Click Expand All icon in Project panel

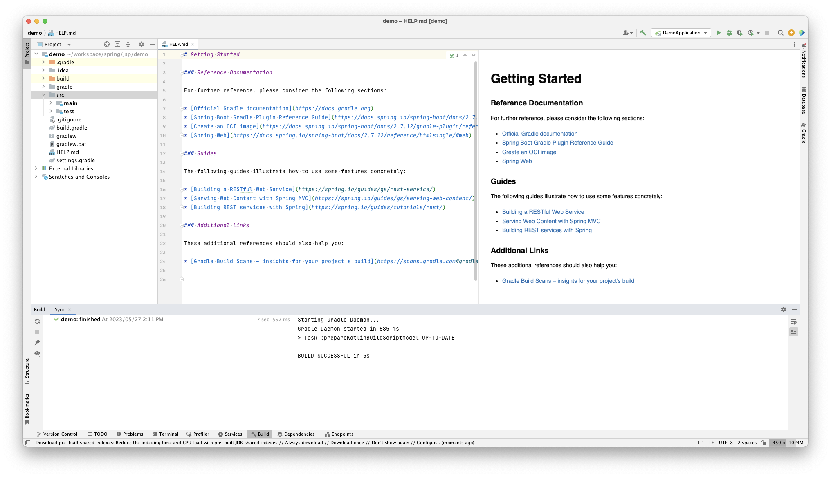117,44
